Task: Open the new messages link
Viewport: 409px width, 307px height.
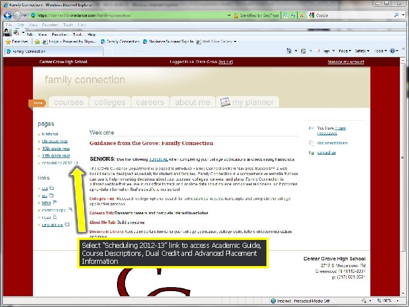Action: coord(332,131)
